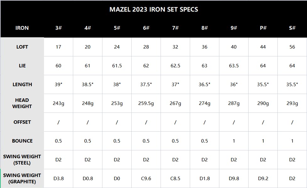The image size is (307, 188).
Task: Click the LOFT row label
Action: pyautogui.click(x=22, y=47)
